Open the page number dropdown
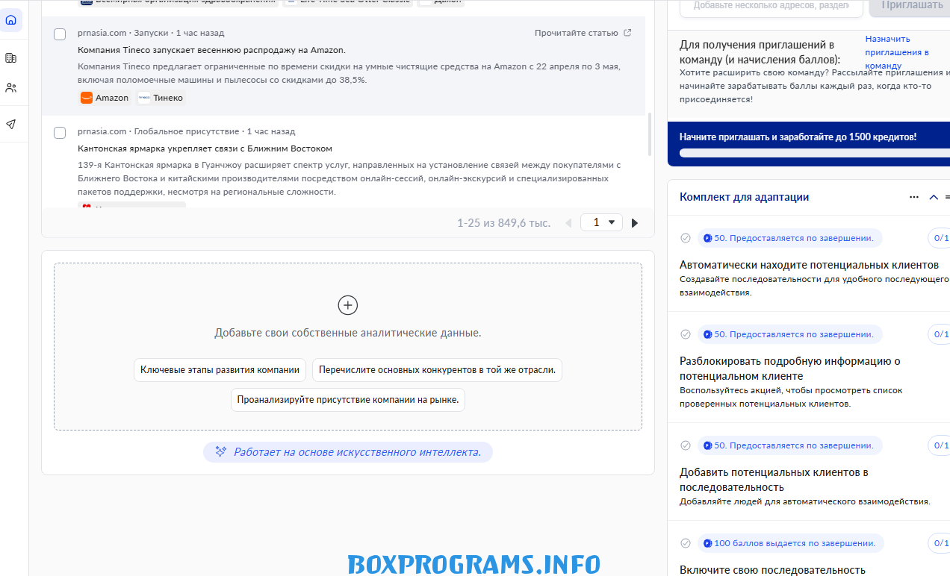The height and width of the screenshot is (576, 950). click(x=602, y=222)
